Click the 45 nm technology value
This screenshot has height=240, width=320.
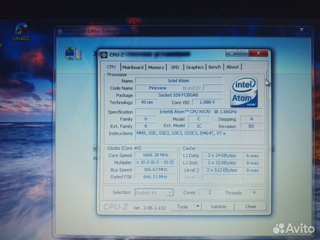click(147, 102)
